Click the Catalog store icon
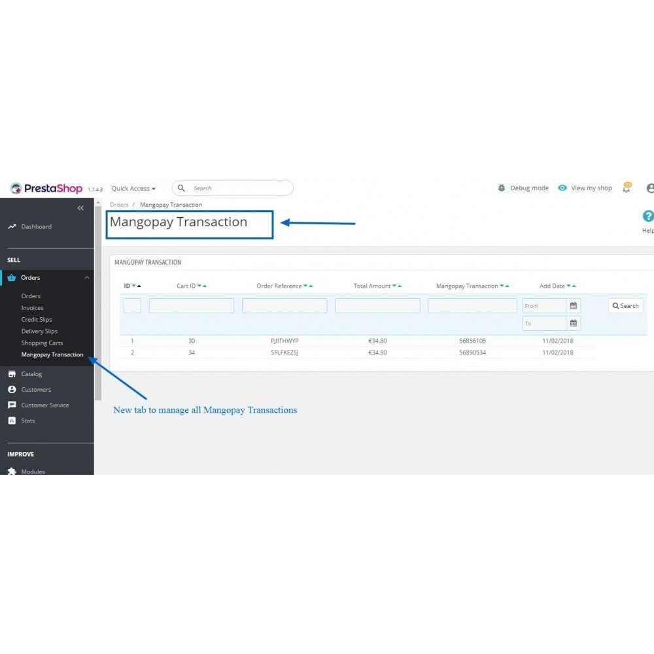654x654 pixels. (12, 374)
